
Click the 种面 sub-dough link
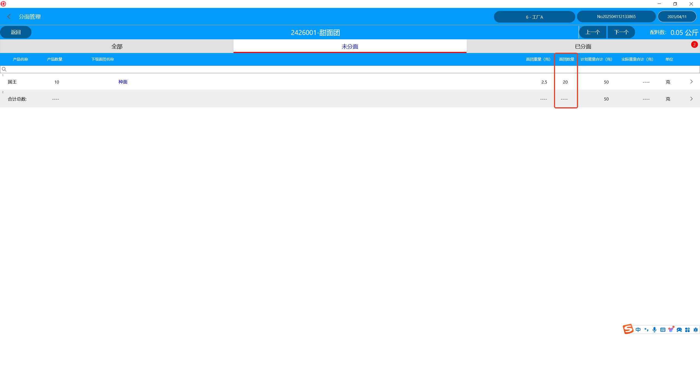point(123,82)
